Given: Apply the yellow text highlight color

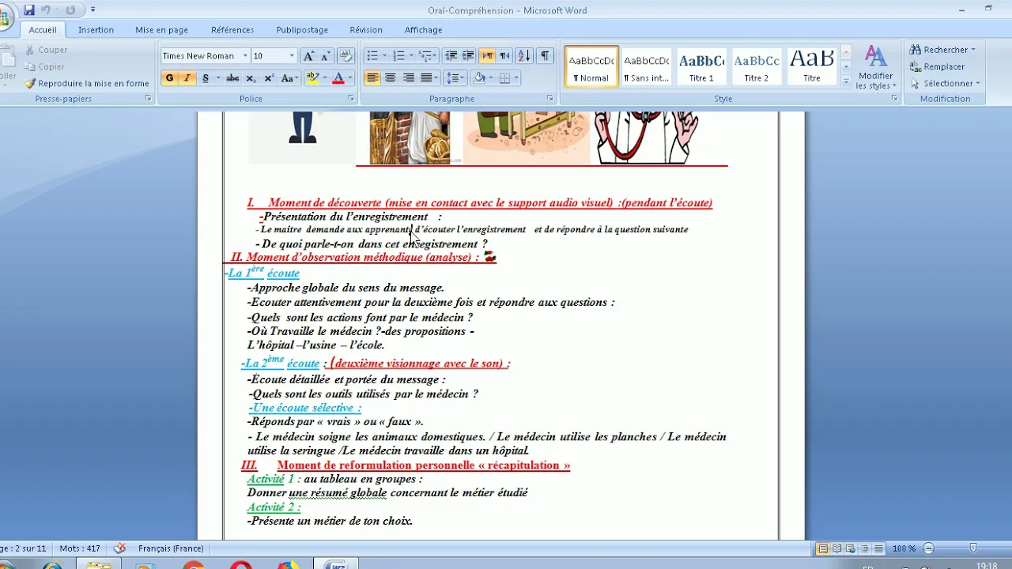Looking at the screenshot, I should coord(312,78).
